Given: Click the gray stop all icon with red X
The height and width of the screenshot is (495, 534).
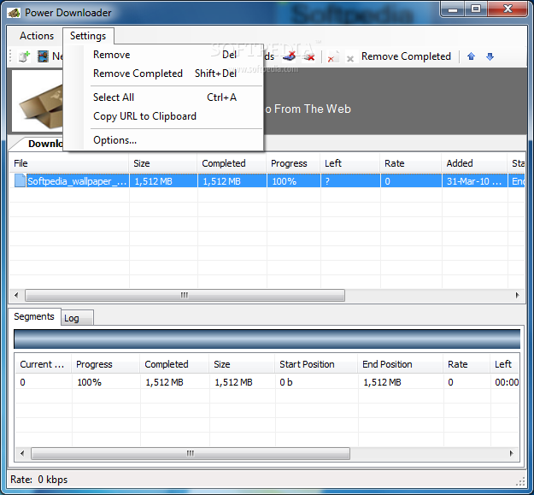Looking at the screenshot, I should point(309,56).
